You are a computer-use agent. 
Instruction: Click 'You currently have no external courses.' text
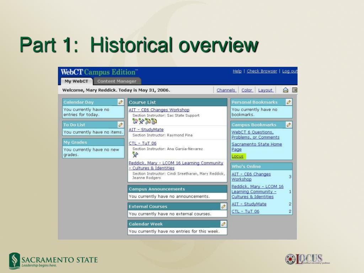pyautogui.click(x=170, y=214)
